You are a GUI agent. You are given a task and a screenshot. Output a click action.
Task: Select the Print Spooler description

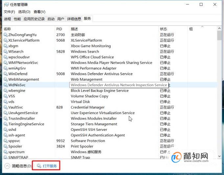(82, 146)
